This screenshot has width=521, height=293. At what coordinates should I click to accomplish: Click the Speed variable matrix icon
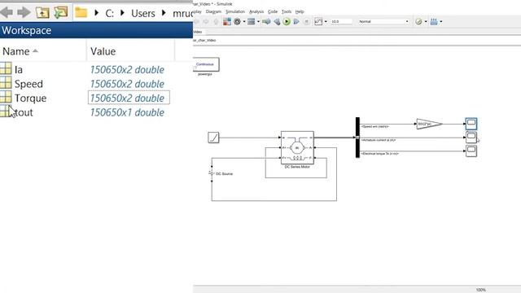tap(6, 83)
